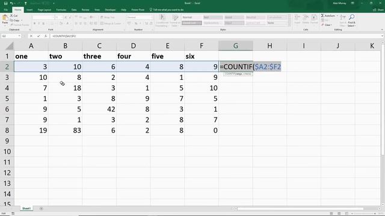Image resolution: width=385 pixels, height=216 pixels.
Task: Expand the Copy options arrow
Action: tap(22, 20)
